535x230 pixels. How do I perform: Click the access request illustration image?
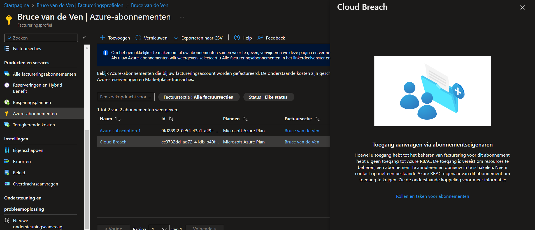pos(432,91)
